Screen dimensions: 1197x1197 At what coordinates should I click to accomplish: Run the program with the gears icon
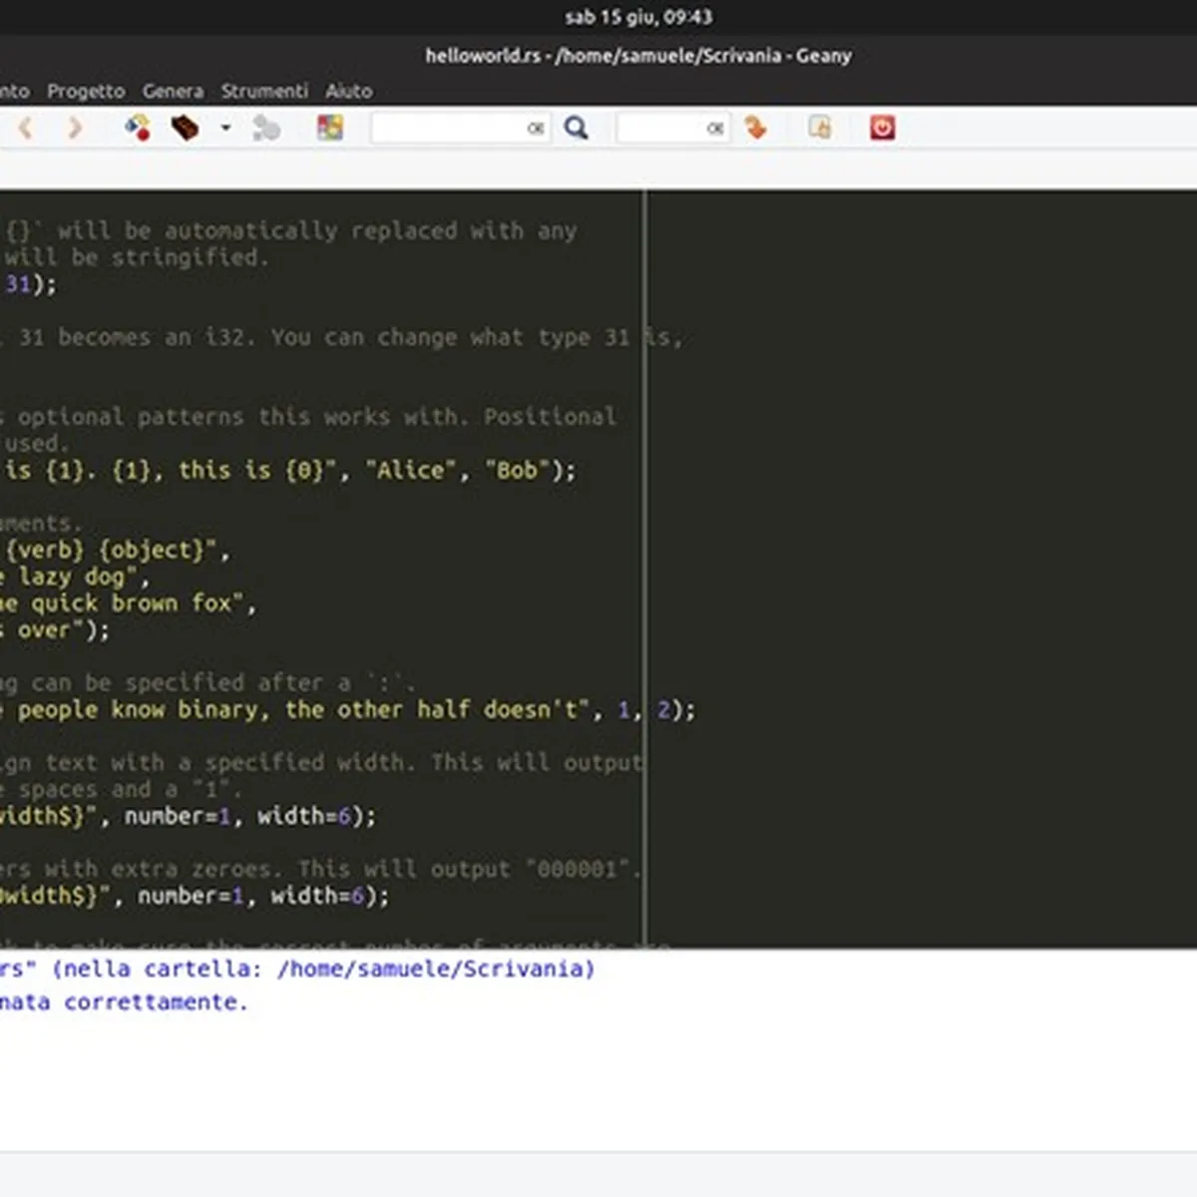[x=266, y=128]
